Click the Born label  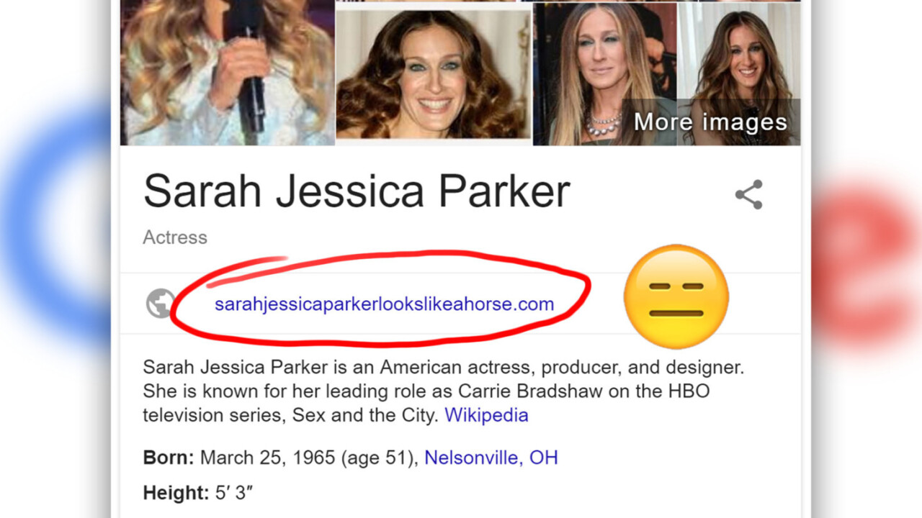click(x=169, y=458)
